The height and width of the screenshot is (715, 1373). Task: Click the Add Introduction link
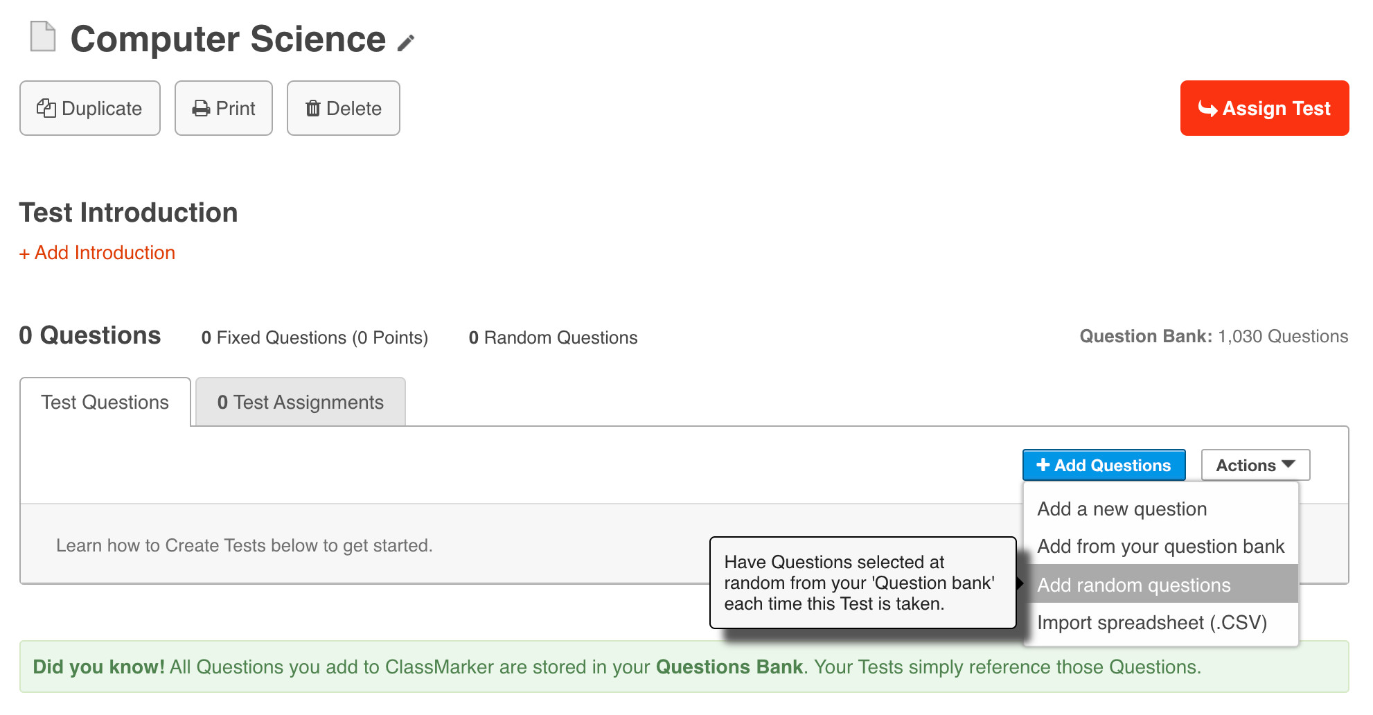click(98, 253)
